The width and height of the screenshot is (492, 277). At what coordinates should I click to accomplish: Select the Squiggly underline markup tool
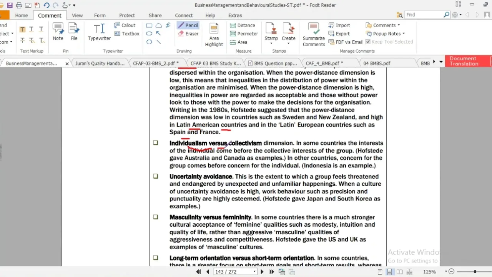[32, 29]
